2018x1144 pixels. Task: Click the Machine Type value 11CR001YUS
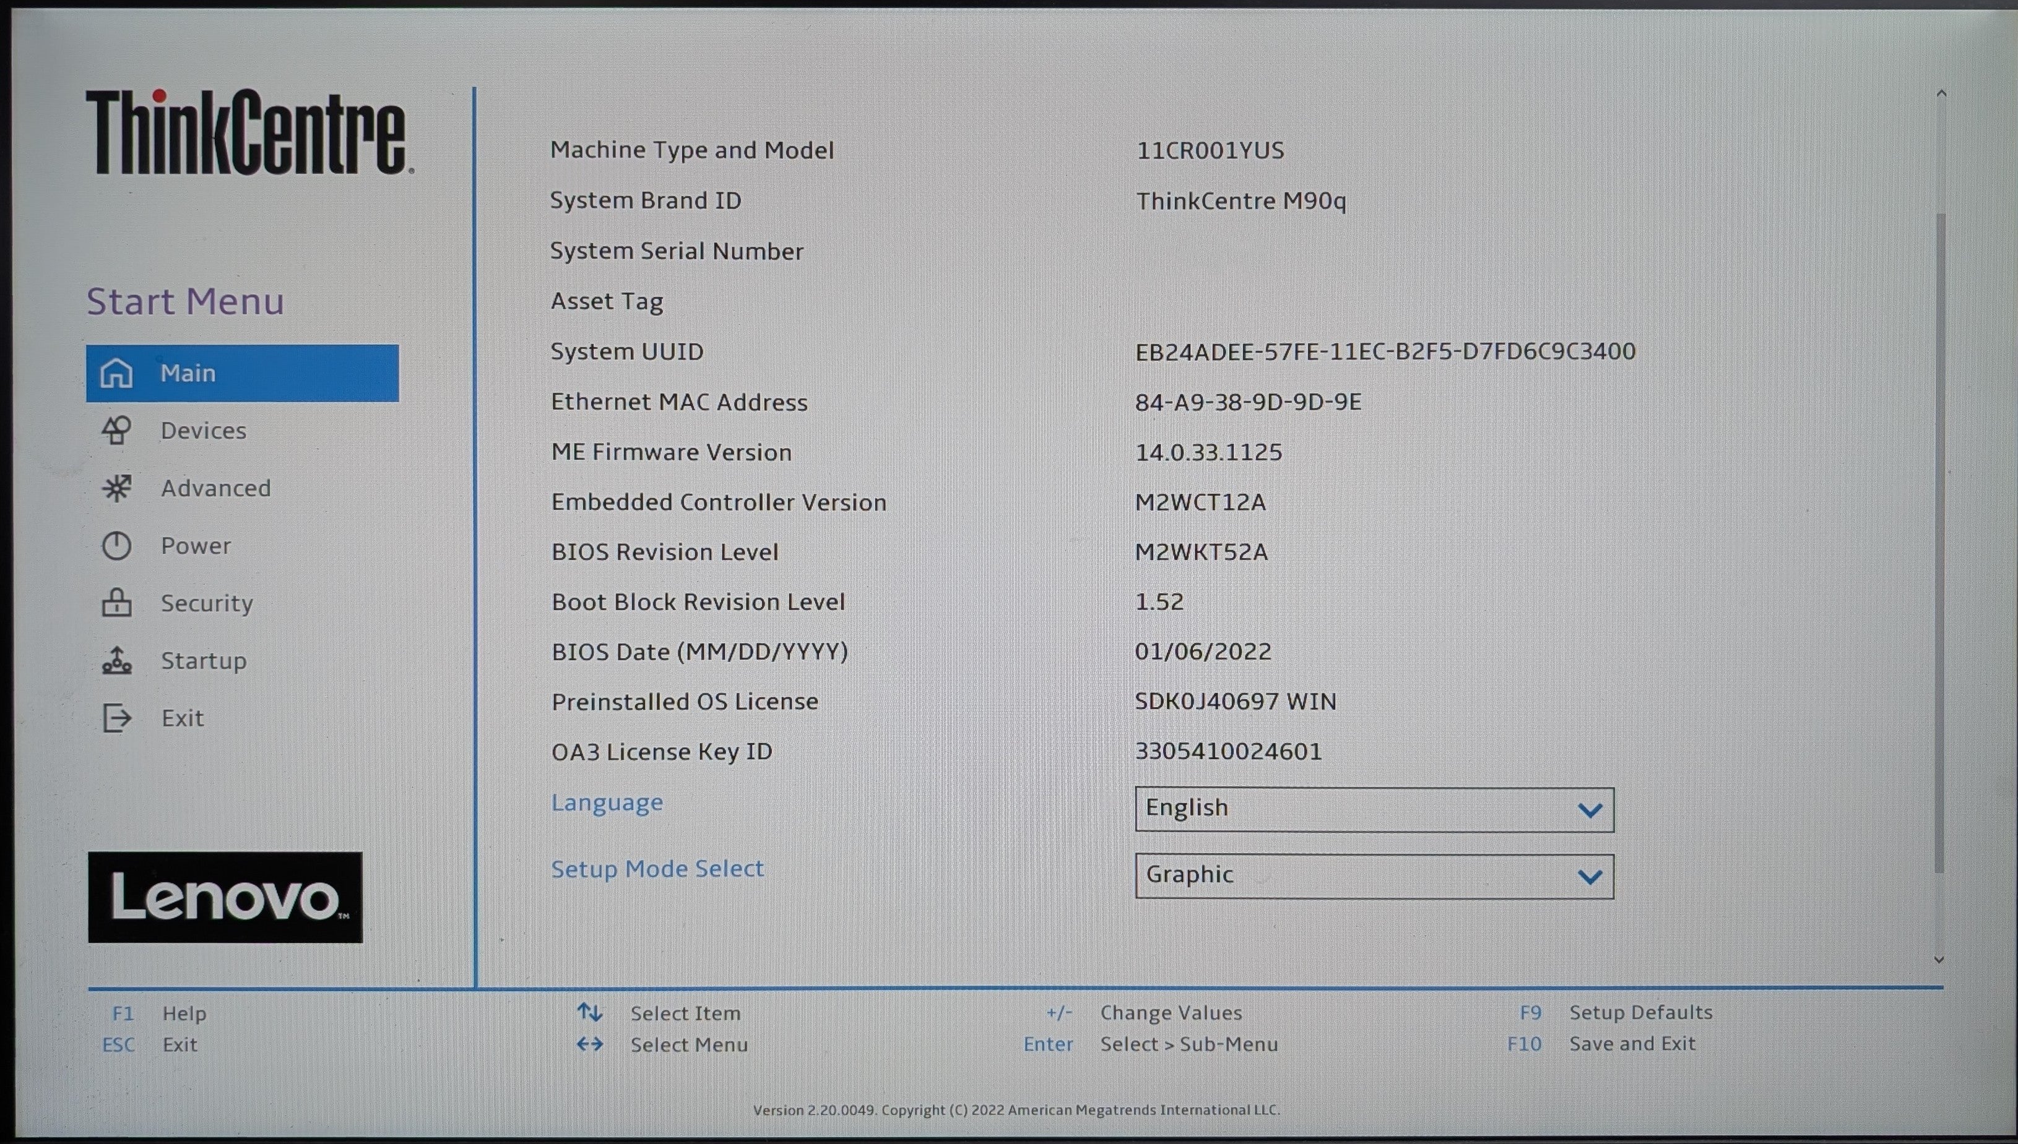click(1210, 150)
